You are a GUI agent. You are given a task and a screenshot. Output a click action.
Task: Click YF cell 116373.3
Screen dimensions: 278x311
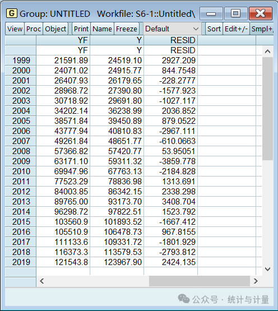63,252
